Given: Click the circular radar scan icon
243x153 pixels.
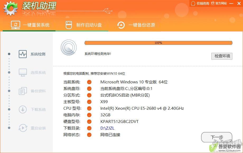Looking at the screenshot, I should tap(69, 48).
